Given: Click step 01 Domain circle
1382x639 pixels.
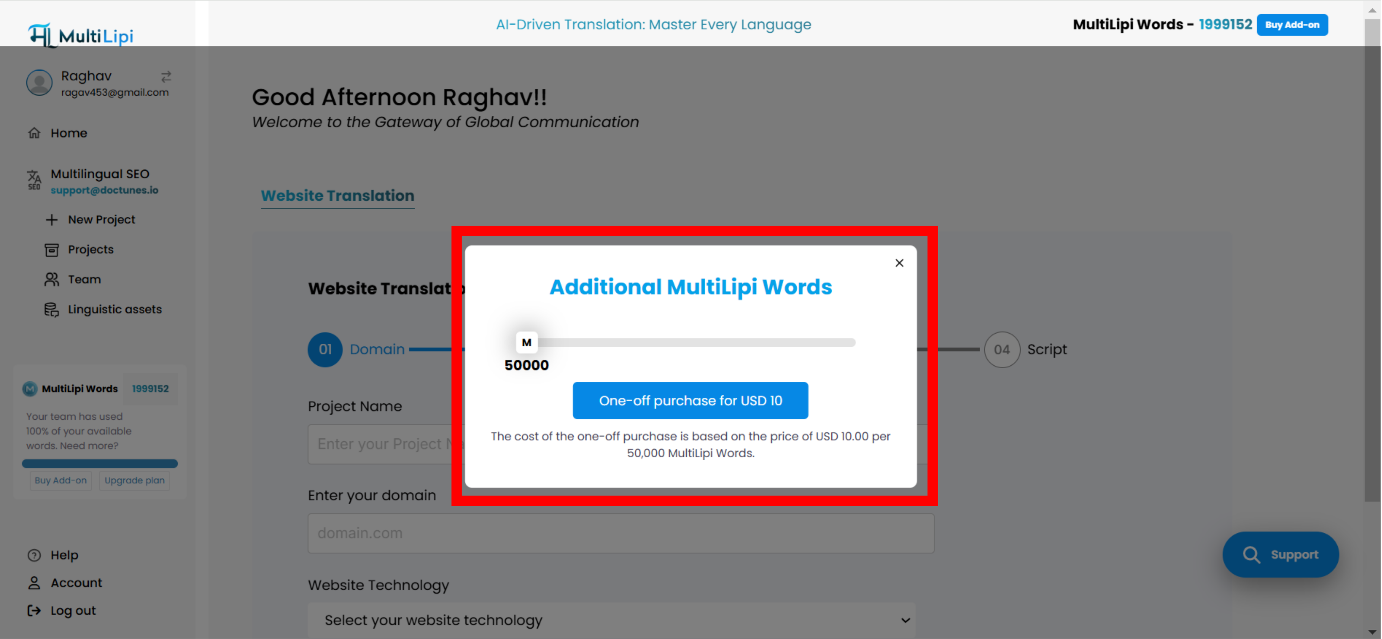Looking at the screenshot, I should point(325,350).
